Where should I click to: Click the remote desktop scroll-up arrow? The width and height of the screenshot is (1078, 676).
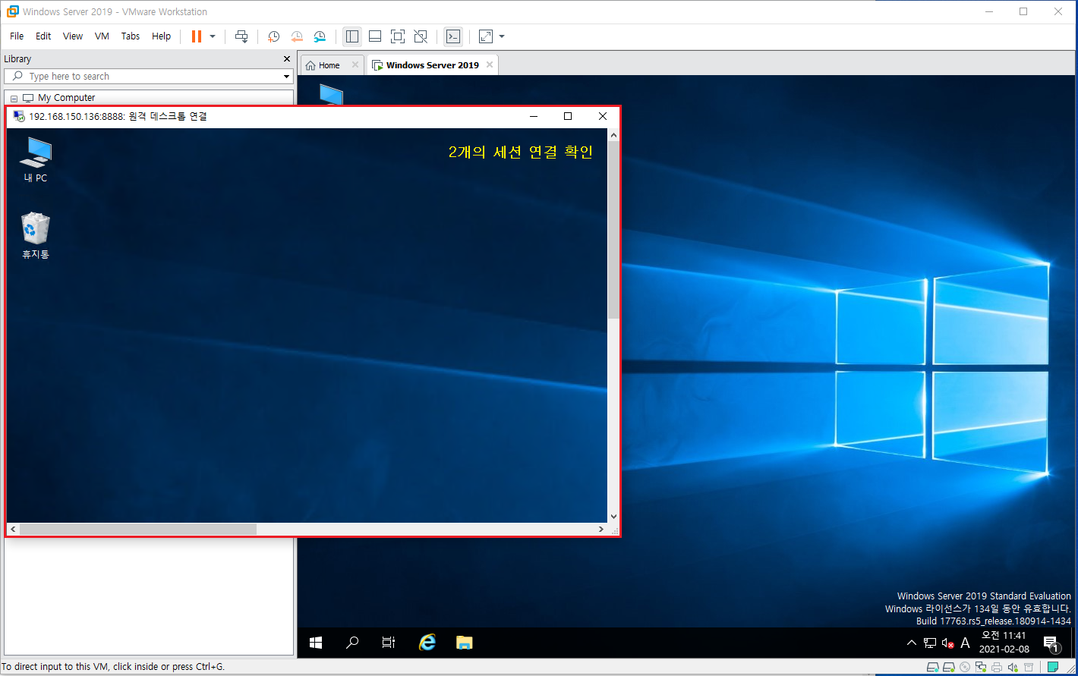click(x=613, y=135)
